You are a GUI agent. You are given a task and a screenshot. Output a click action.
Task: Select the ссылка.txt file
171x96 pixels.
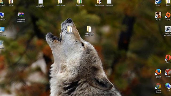pos(109,3)
